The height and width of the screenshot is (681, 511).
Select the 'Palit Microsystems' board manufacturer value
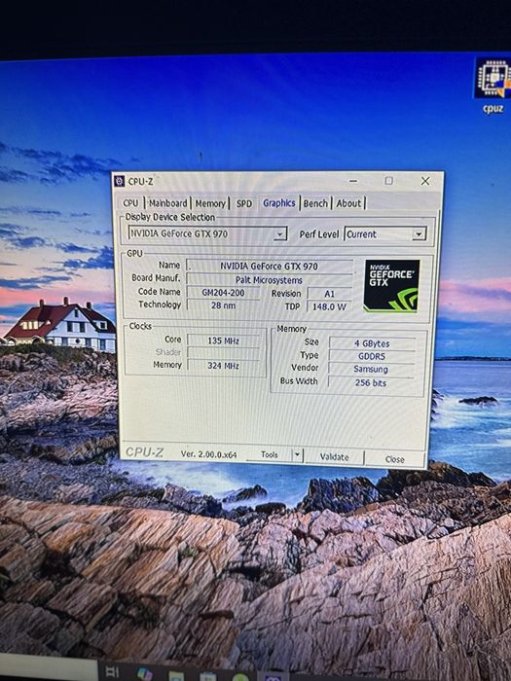tap(270, 280)
